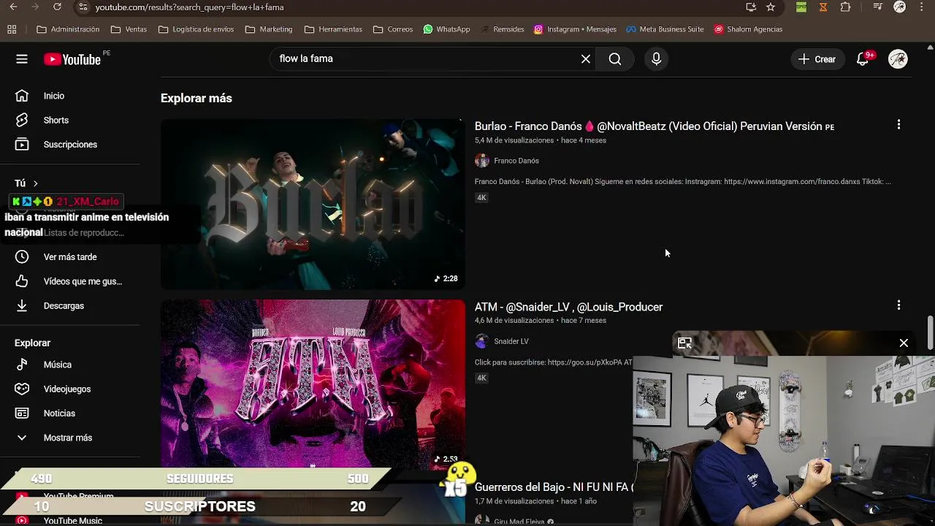Open the notifications bell
This screenshot has height=526, width=935.
(x=863, y=59)
